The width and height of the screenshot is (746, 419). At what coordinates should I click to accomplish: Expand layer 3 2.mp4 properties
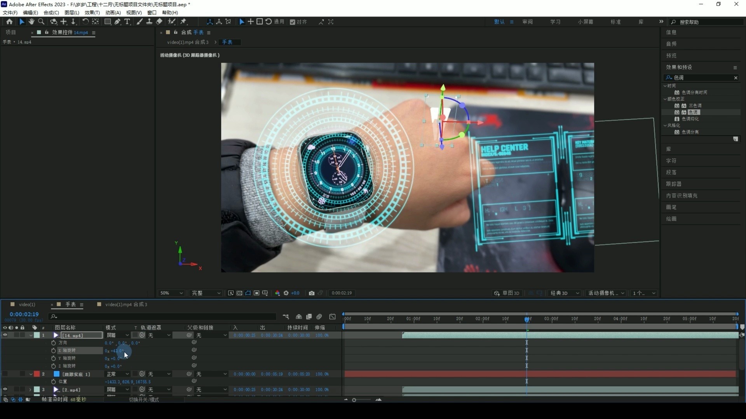point(30,390)
